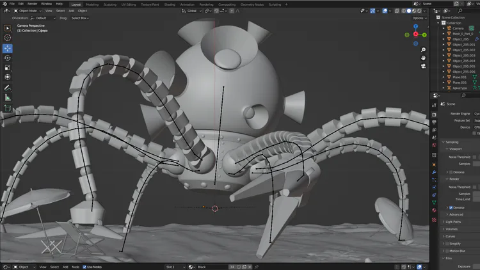Screen dimensions: 480x270
Task: Switch to the Geometry Nodes workspace tab
Action: 252,4
